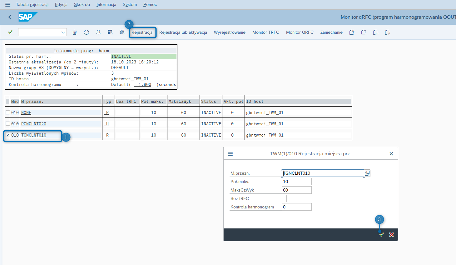Untick the checkbox for the TGNCLNT010 row
Viewport: 456px width, 265px height.
point(8,135)
